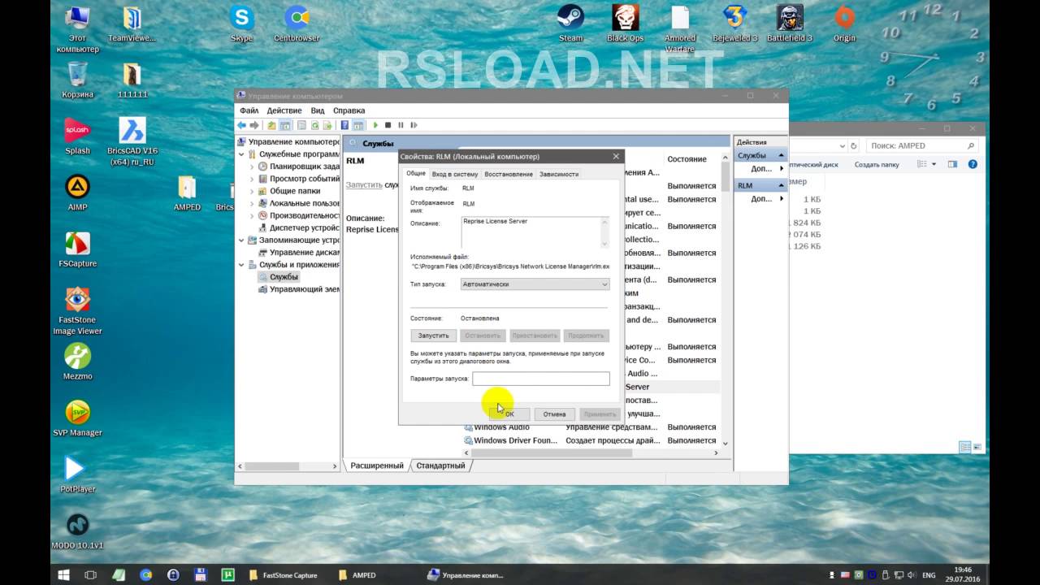Collapse the Служебные программы tree node
Viewport: 1040px width, 585px height.
point(241,154)
